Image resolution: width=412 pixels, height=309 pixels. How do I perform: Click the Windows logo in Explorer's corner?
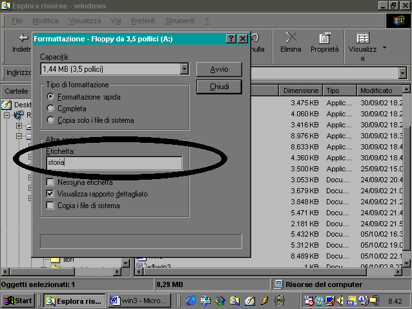(398, 21)
